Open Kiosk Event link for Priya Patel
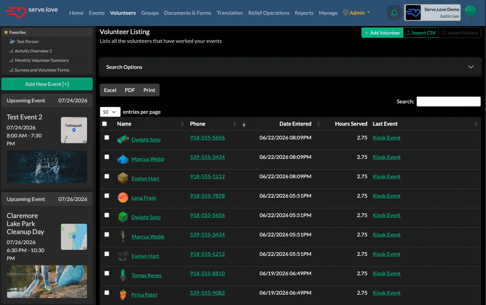Viewport: 486px width, 305px height. 386,293
